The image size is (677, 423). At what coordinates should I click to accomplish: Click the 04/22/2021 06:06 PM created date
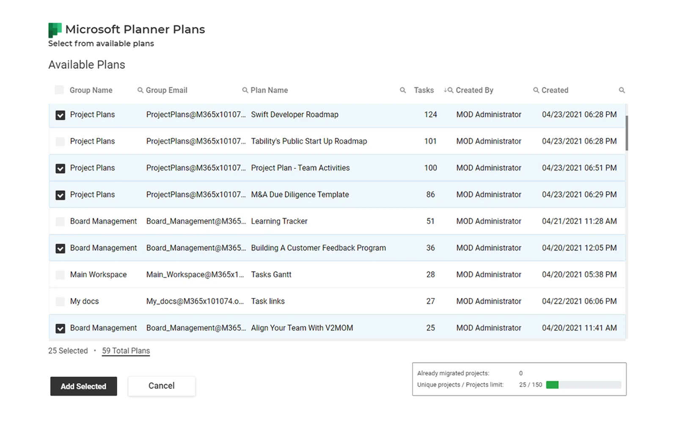coord(579,301)
